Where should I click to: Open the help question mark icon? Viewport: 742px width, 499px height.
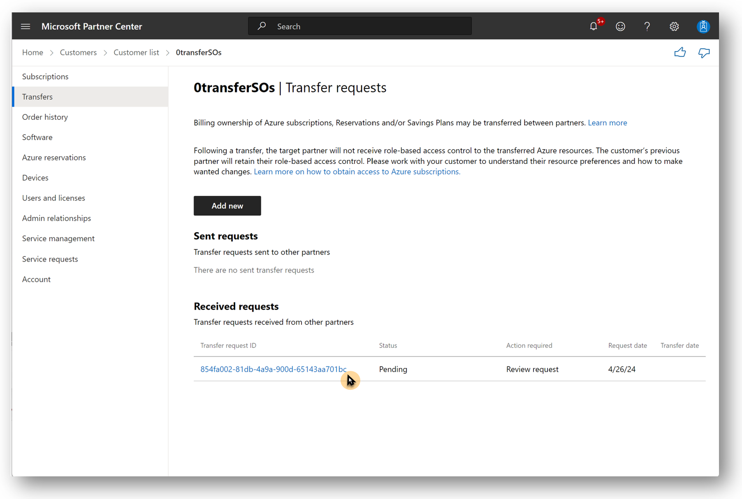(x=647, y=26)
